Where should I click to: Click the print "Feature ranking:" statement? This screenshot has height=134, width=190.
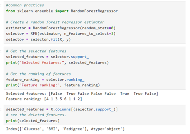[x=53, y=85]
